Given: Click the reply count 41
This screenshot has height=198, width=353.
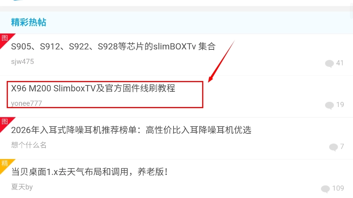Looking at the screenshot, I should coord(340,63).
